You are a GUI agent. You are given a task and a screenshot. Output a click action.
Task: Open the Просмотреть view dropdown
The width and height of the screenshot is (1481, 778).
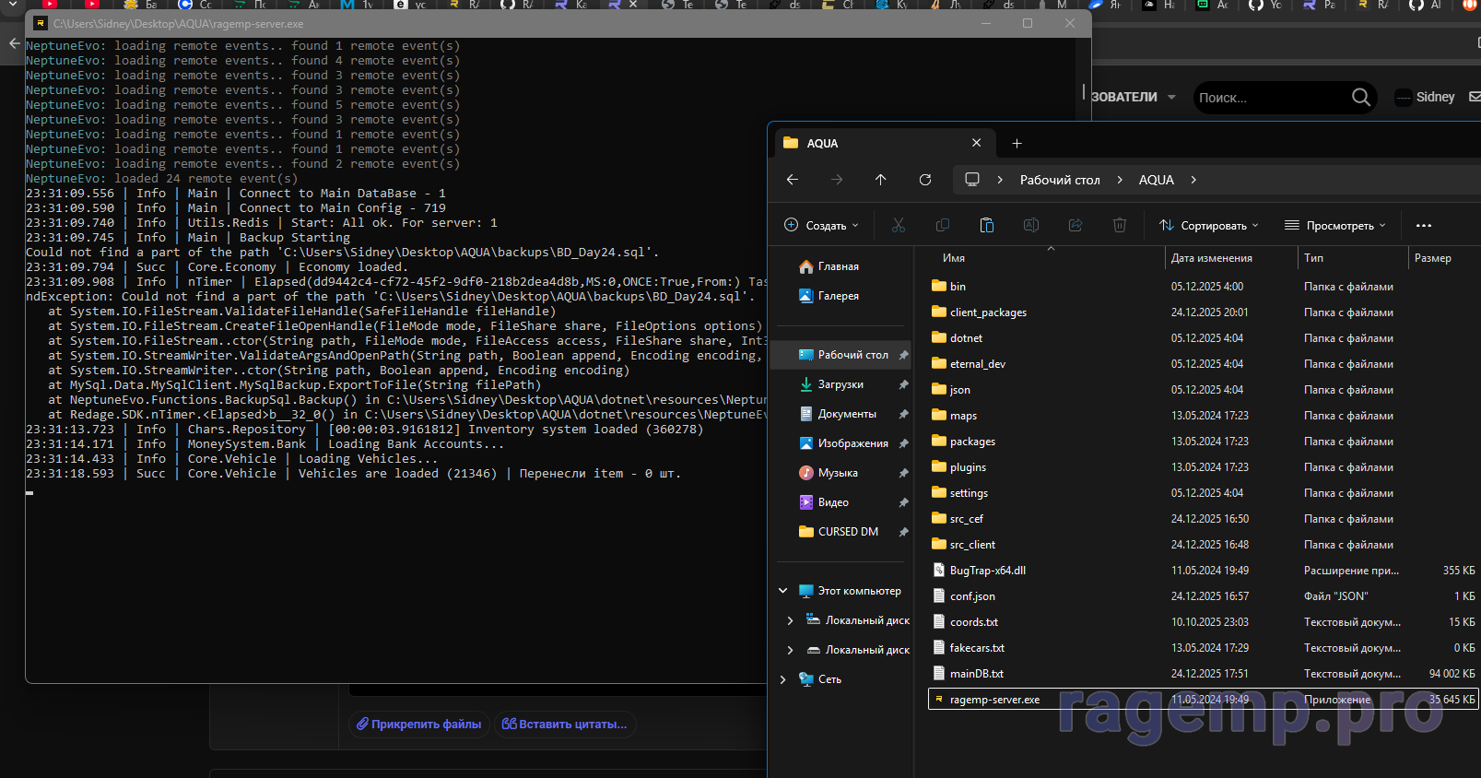1334,225
